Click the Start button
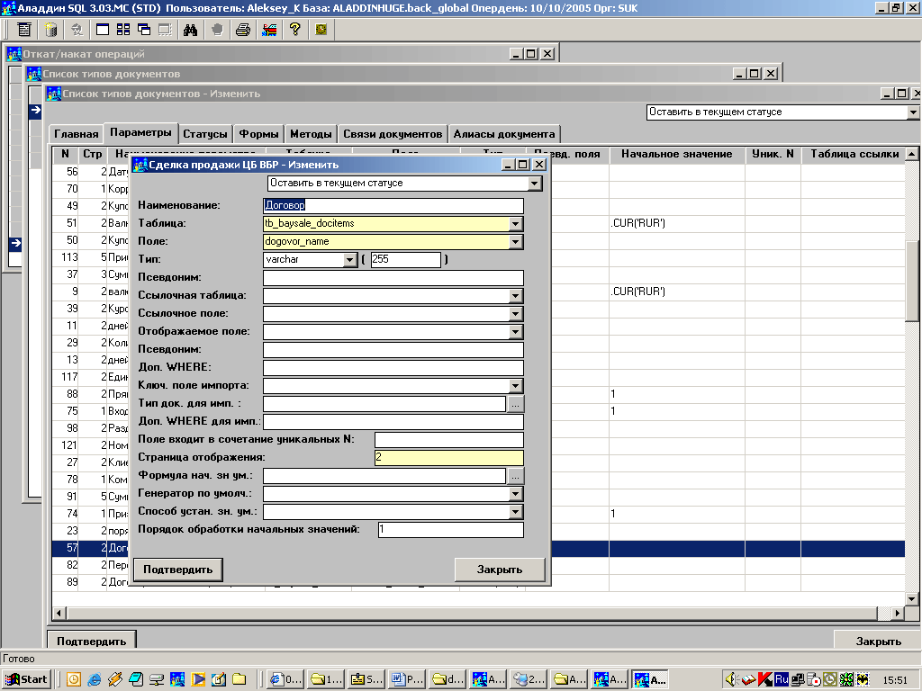The image size is (922, 691). tap(28, 679)
